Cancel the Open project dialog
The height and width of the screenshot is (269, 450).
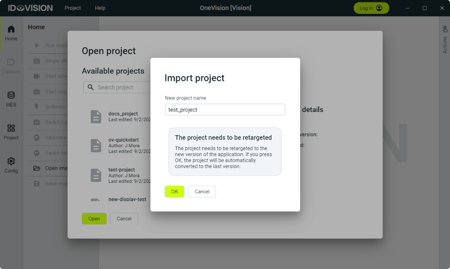[124, 219]
